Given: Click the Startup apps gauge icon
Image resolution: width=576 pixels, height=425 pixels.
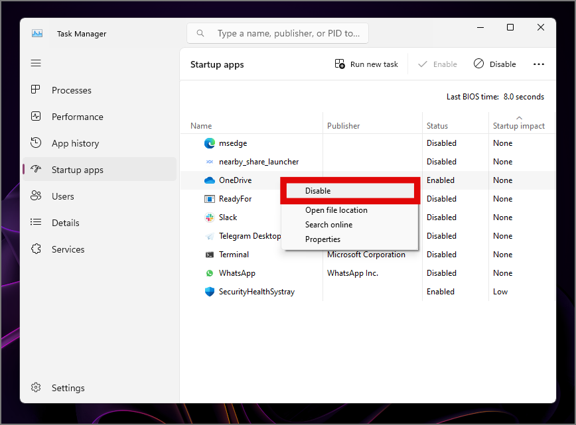Looking at the screenshot, I should (36, 169).
